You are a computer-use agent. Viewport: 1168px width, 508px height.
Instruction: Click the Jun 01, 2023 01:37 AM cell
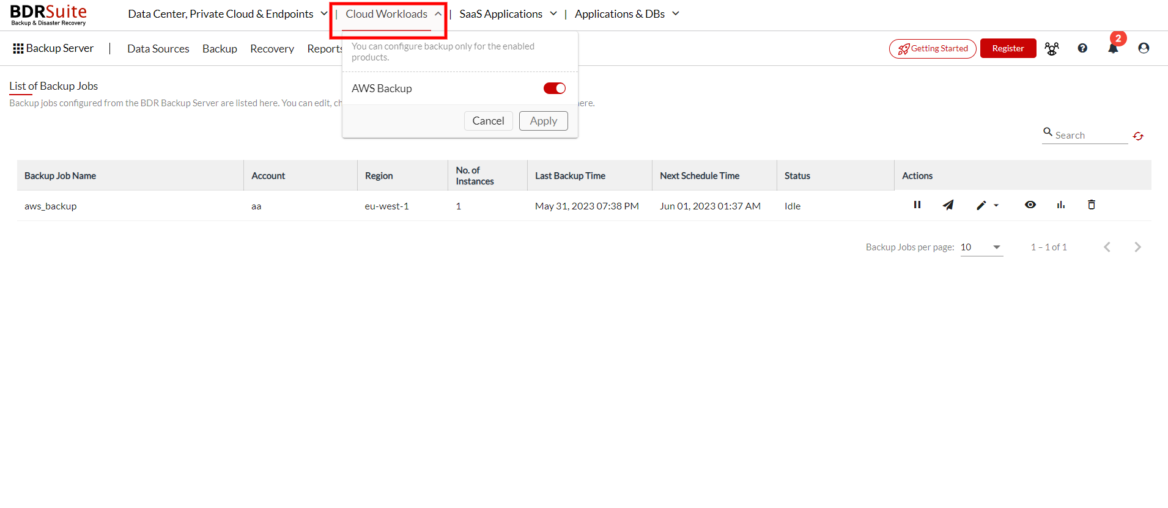[x=710, y=206]
